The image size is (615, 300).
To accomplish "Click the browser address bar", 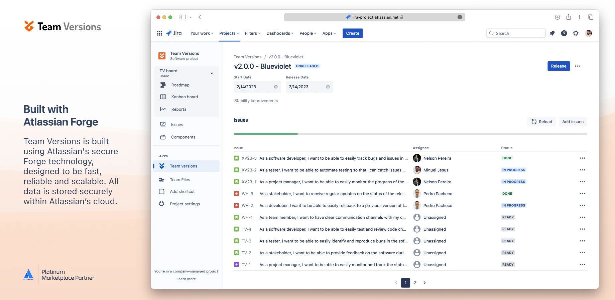I will point(374,17).
